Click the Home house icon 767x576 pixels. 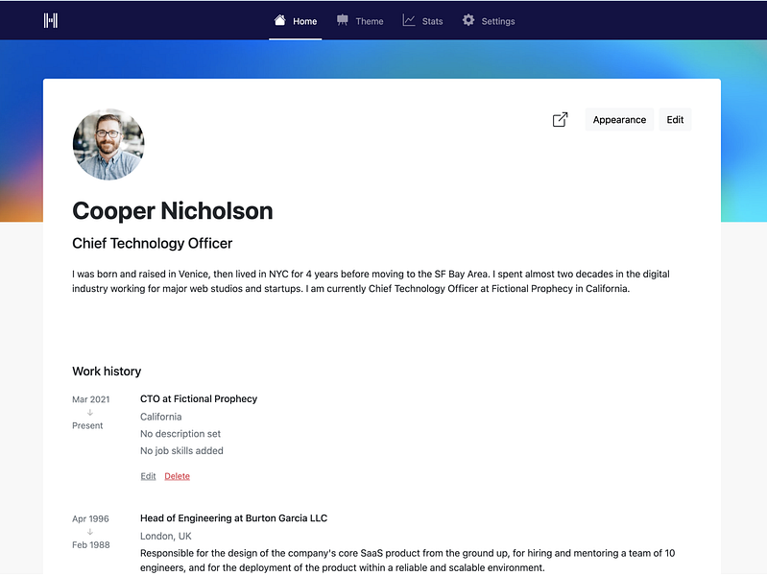tap(279, 20)
